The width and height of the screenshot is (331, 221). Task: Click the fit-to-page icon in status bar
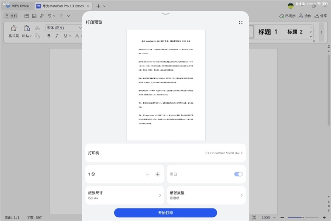254,217
